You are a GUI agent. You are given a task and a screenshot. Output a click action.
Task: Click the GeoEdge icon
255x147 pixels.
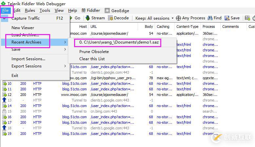coord(107,10)
